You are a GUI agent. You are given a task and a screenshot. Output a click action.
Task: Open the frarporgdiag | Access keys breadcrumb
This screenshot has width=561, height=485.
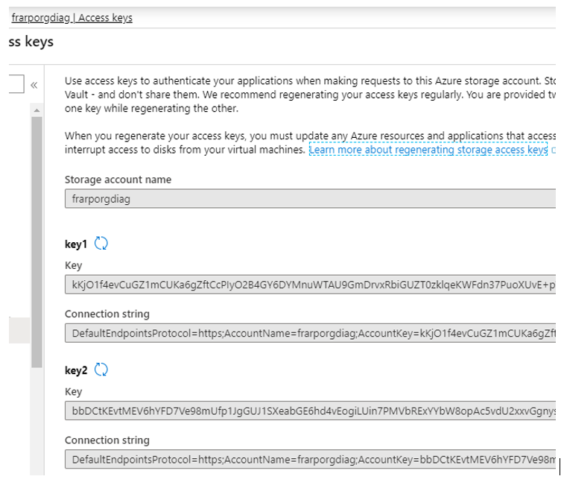pyautogui.click(x=72, y=18)
